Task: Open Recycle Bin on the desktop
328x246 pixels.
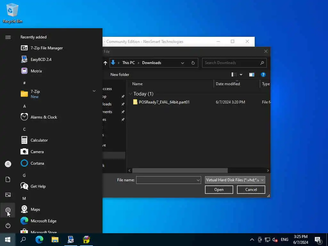Action: (12, 13)
